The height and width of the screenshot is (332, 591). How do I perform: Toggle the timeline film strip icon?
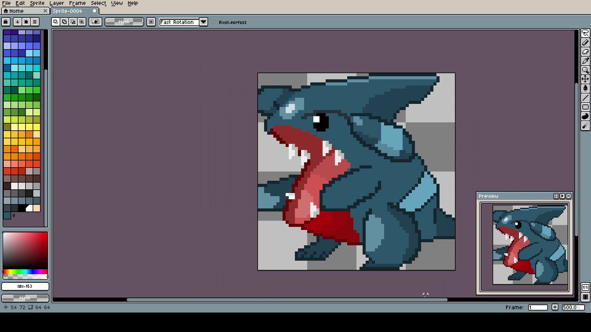point(585,297)
